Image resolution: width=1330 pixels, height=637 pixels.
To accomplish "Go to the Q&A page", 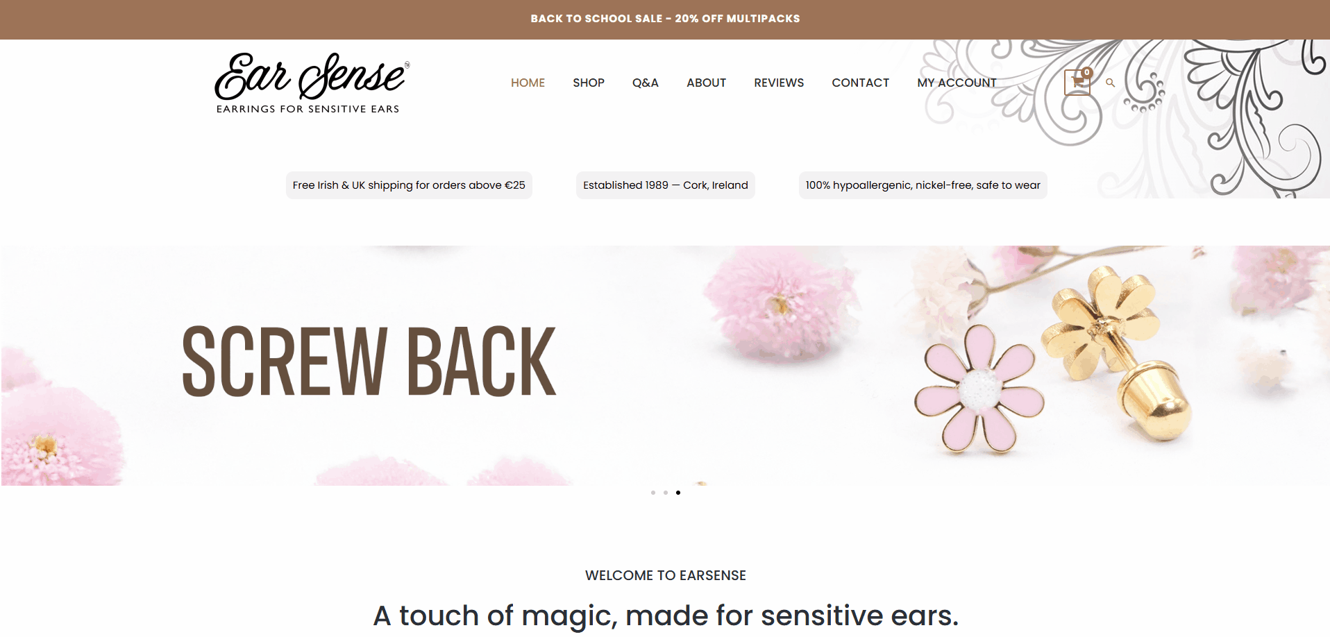I will tap(646, 83).
